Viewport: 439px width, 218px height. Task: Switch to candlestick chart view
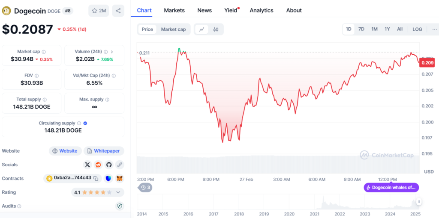[x=216, y=29]
